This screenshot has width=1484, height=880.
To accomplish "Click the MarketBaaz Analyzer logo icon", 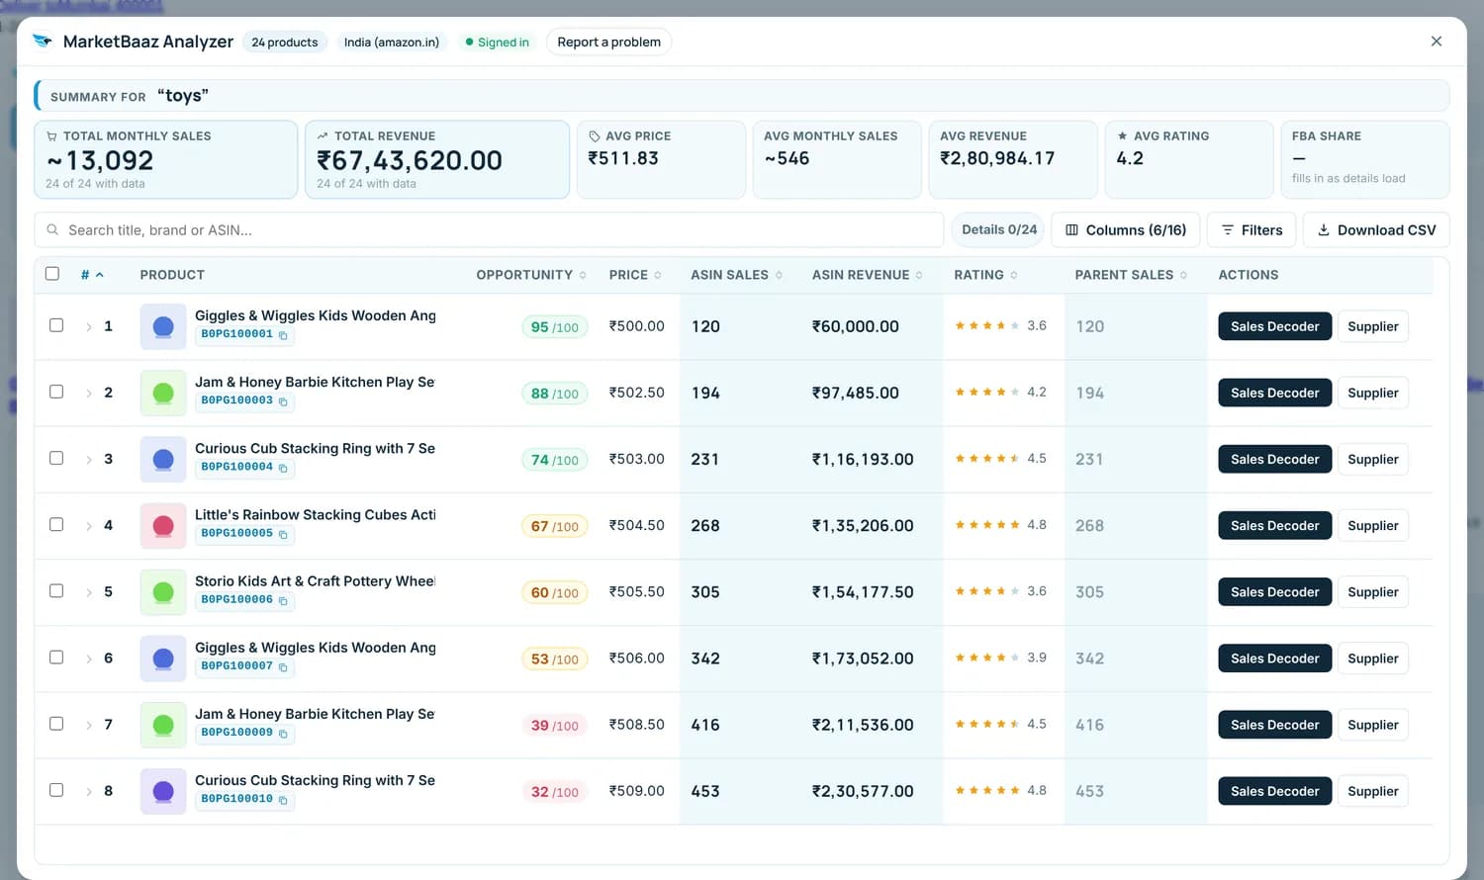I will click(43, 41).
